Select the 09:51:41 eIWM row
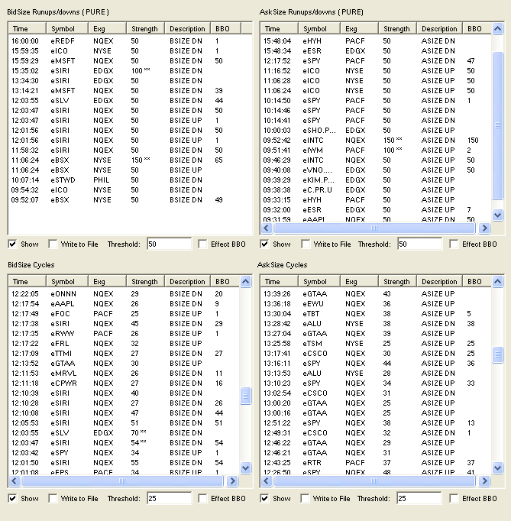Image resolution: width=511 pixels, height=521 pixels. pos(376,150)
